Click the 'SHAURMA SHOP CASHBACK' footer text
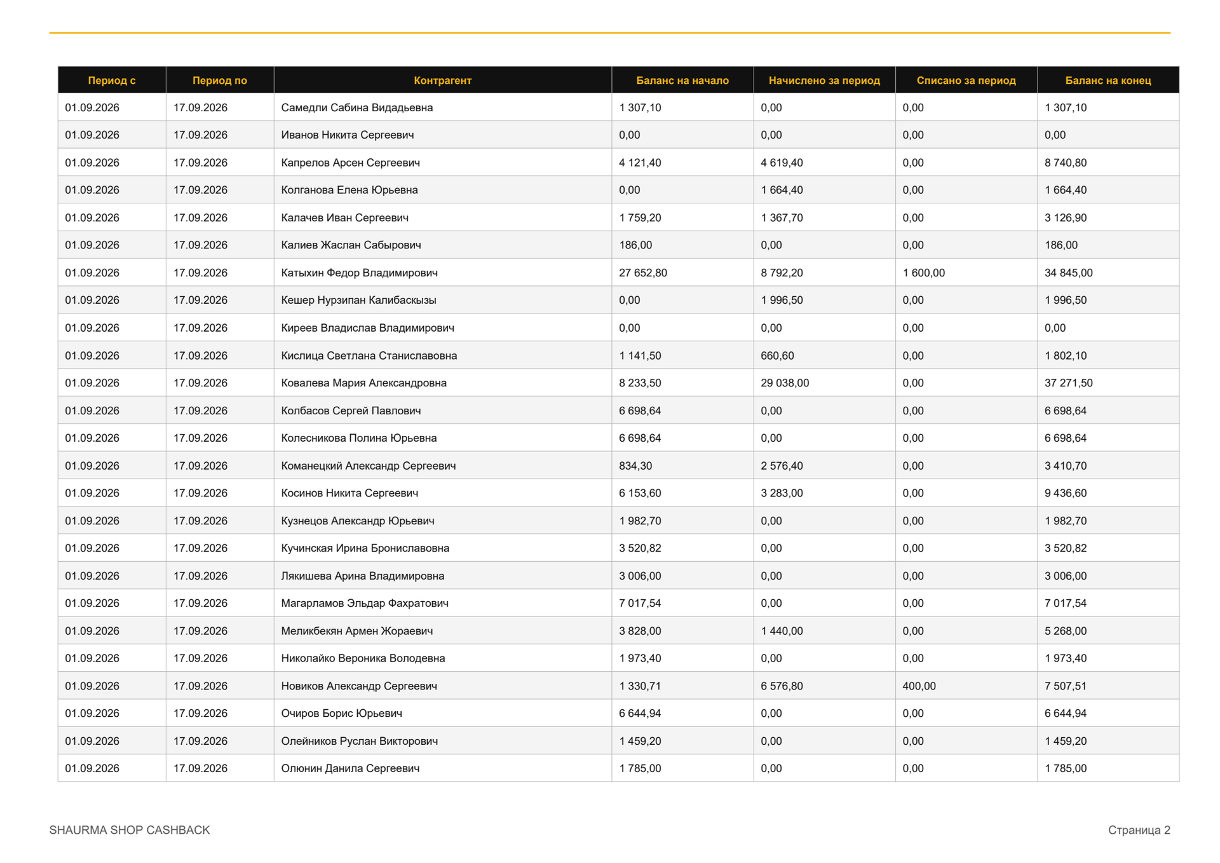The height and width of the screenshot is (863, 1220). 130,830
